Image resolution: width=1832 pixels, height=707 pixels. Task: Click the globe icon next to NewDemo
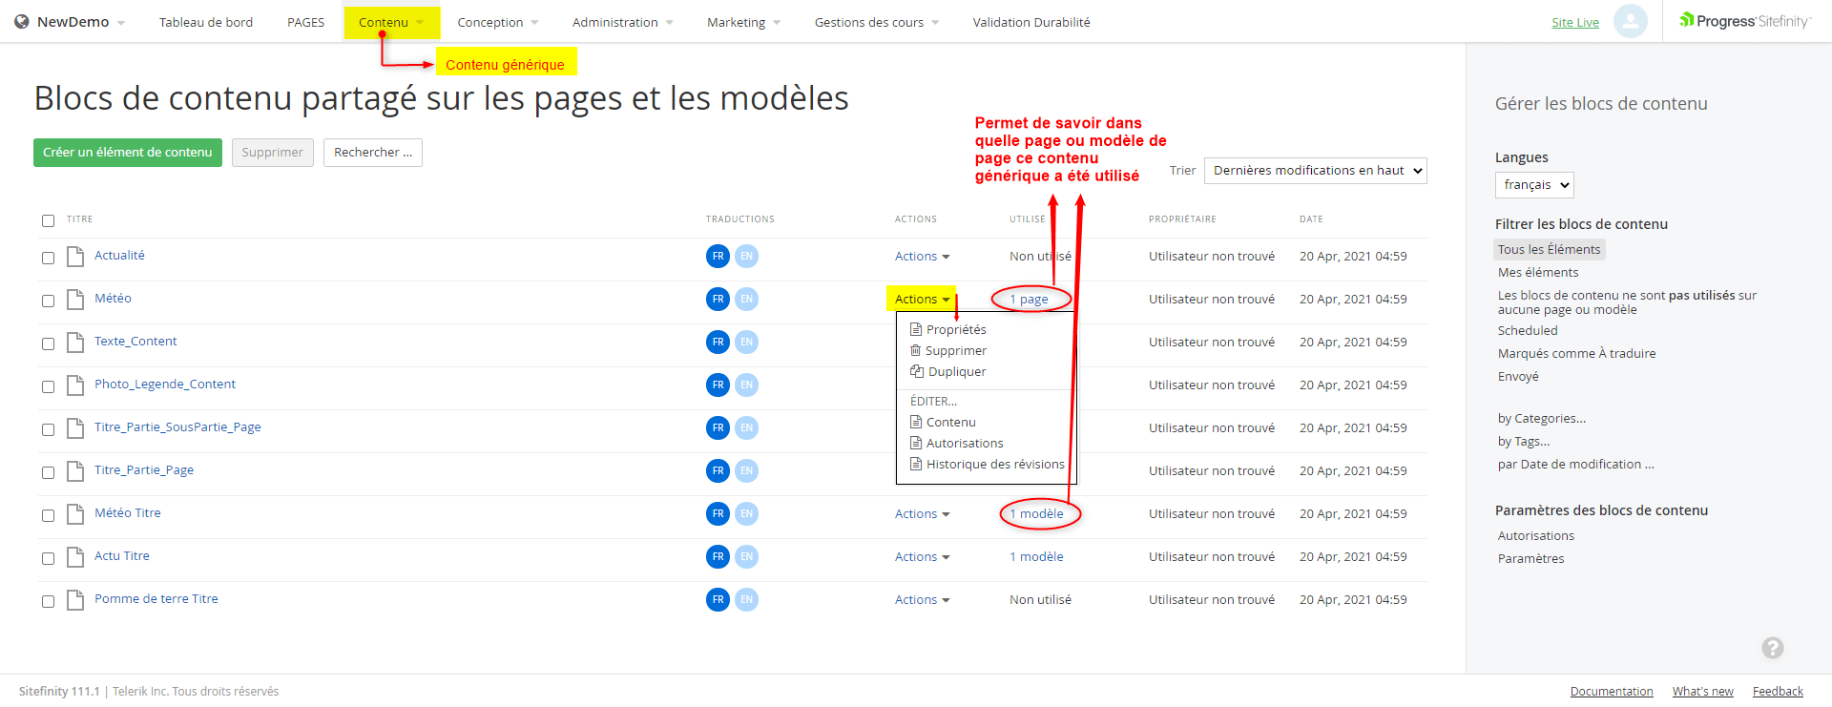coord(21,22)
